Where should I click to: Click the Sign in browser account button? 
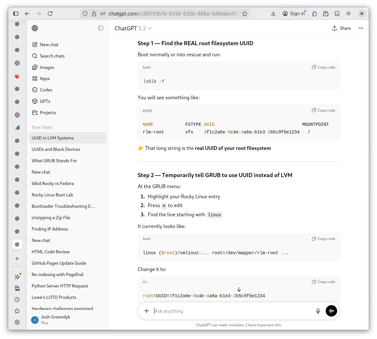pyautogui.click(x=294, y=14)
